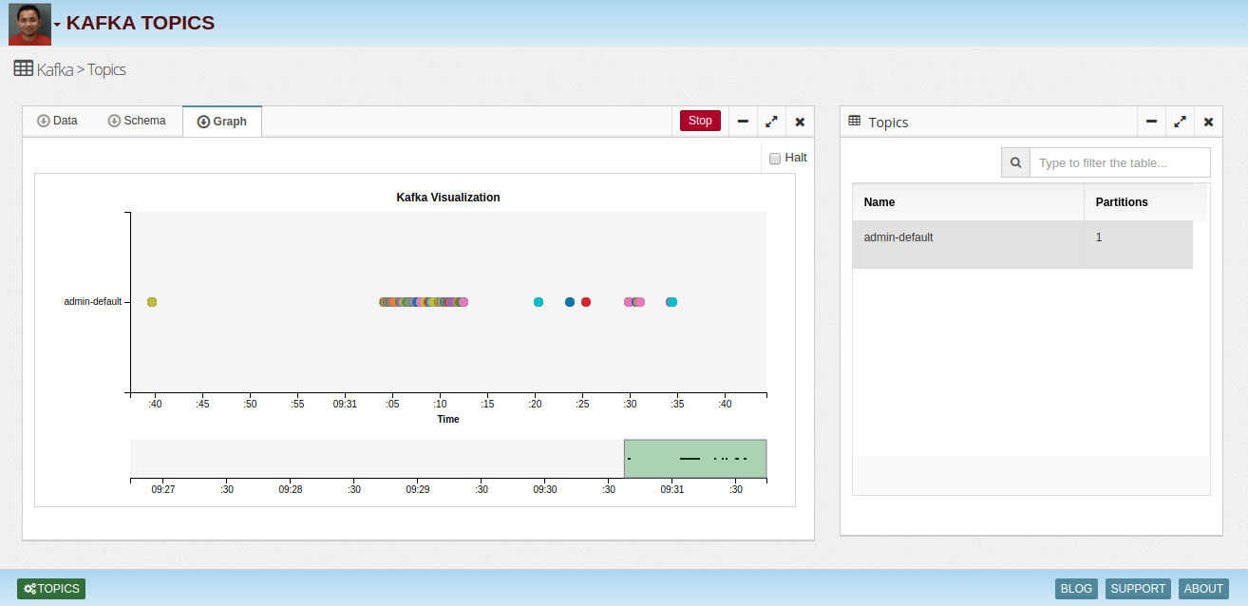Open the SUPPORT link

pos(1138,589)
